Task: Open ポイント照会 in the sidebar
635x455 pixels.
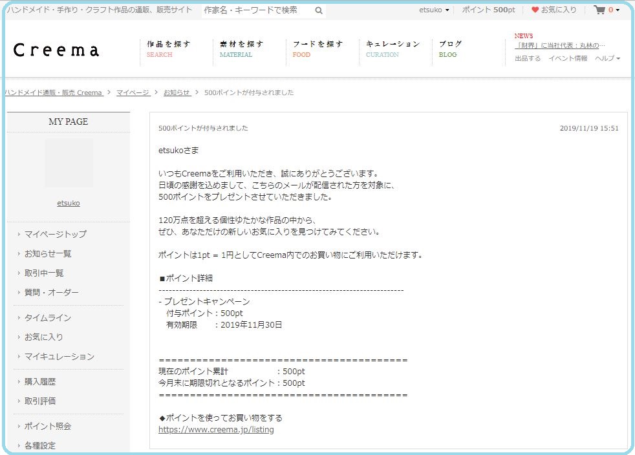Action: tap(48, 426)
